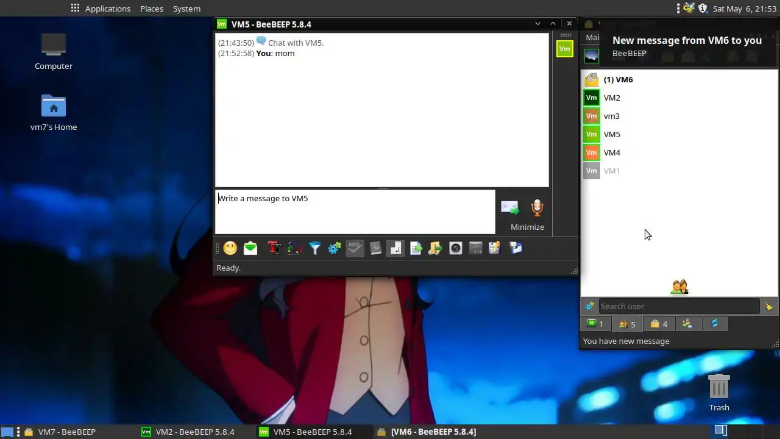This screenshot has height=439, width=780.
Task: Click send file document icon
Action: [416, 248]
